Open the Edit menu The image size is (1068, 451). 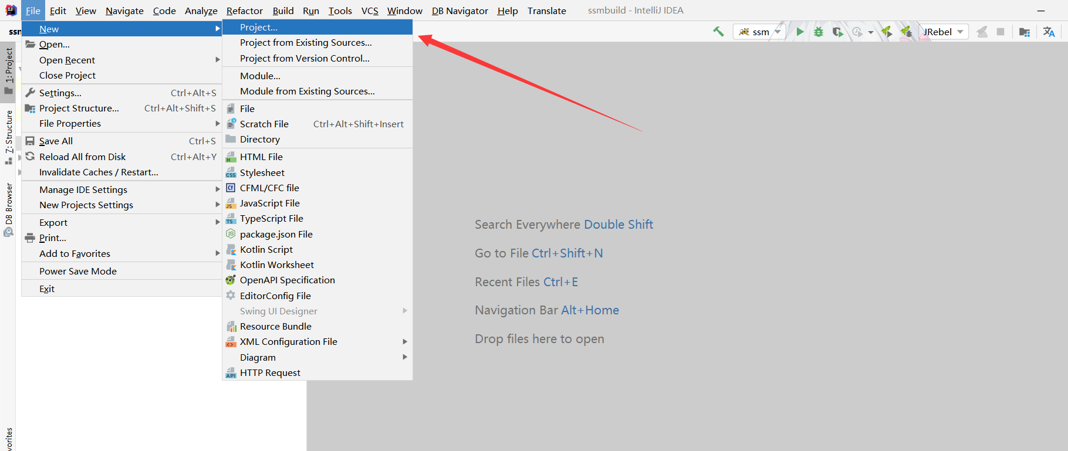pos(58,11)
